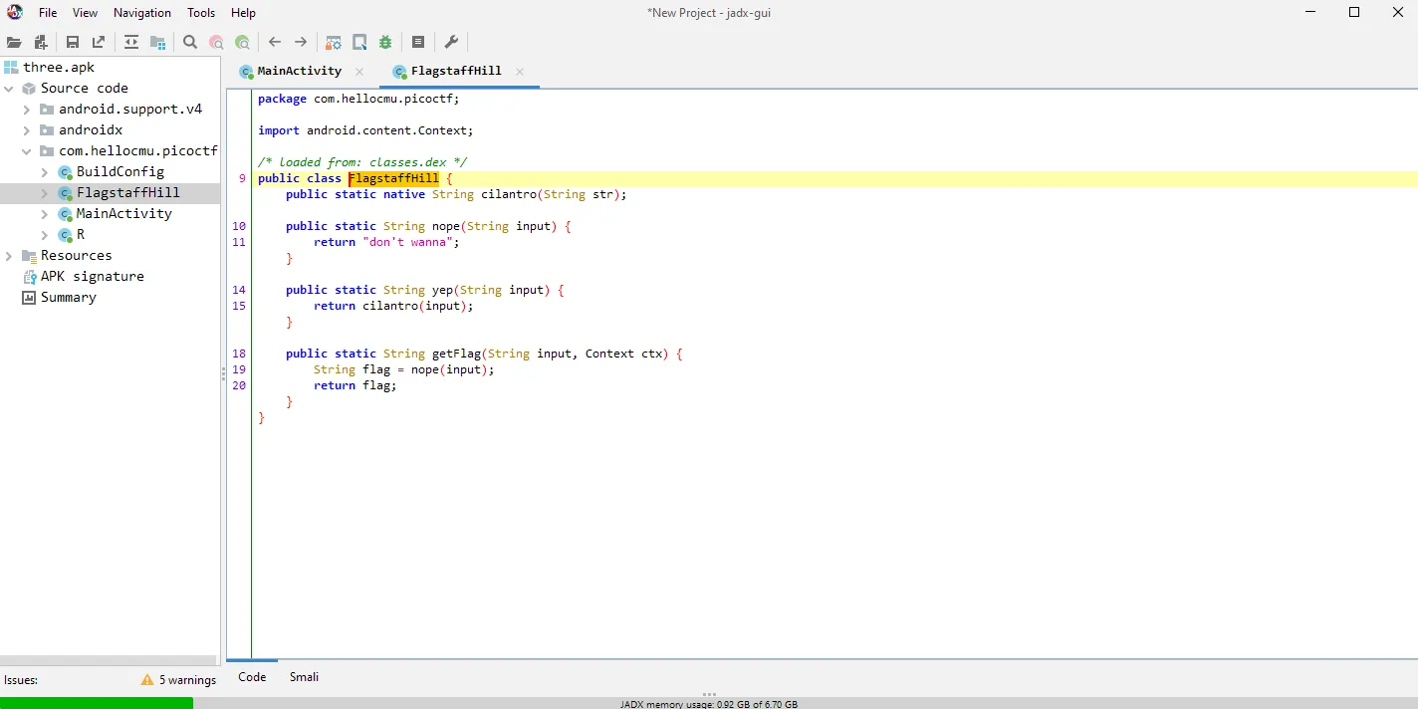The width and height of the screenshot is (1418, 709).
Task: Click the split pane divider handle dots
Action: click(x=223, y=373)
